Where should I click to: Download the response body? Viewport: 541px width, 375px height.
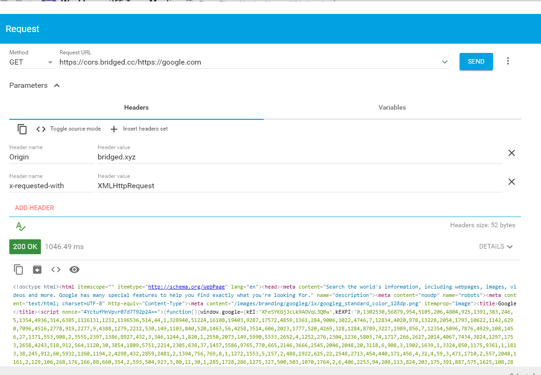(37, 269)
